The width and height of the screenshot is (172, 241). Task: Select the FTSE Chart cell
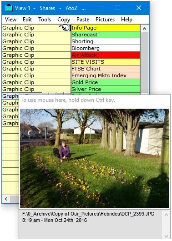tap(106, 69)
